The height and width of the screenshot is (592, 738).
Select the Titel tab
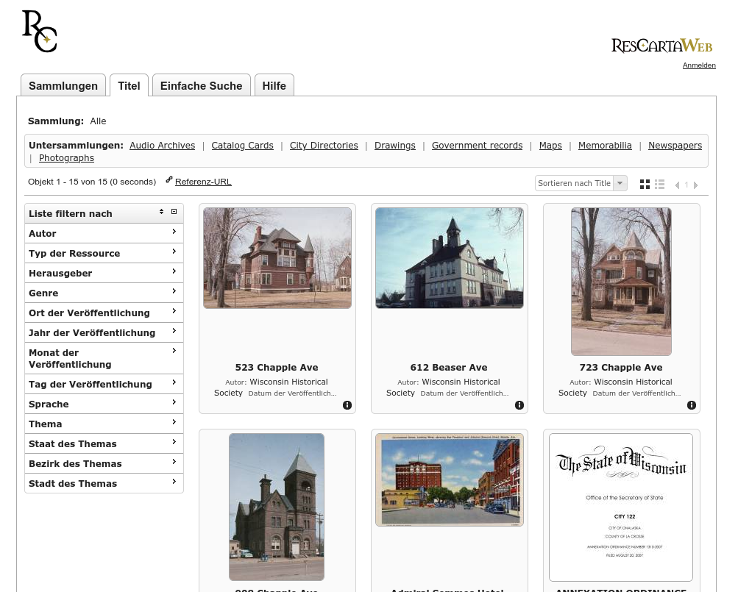click(x=129, y=85)
